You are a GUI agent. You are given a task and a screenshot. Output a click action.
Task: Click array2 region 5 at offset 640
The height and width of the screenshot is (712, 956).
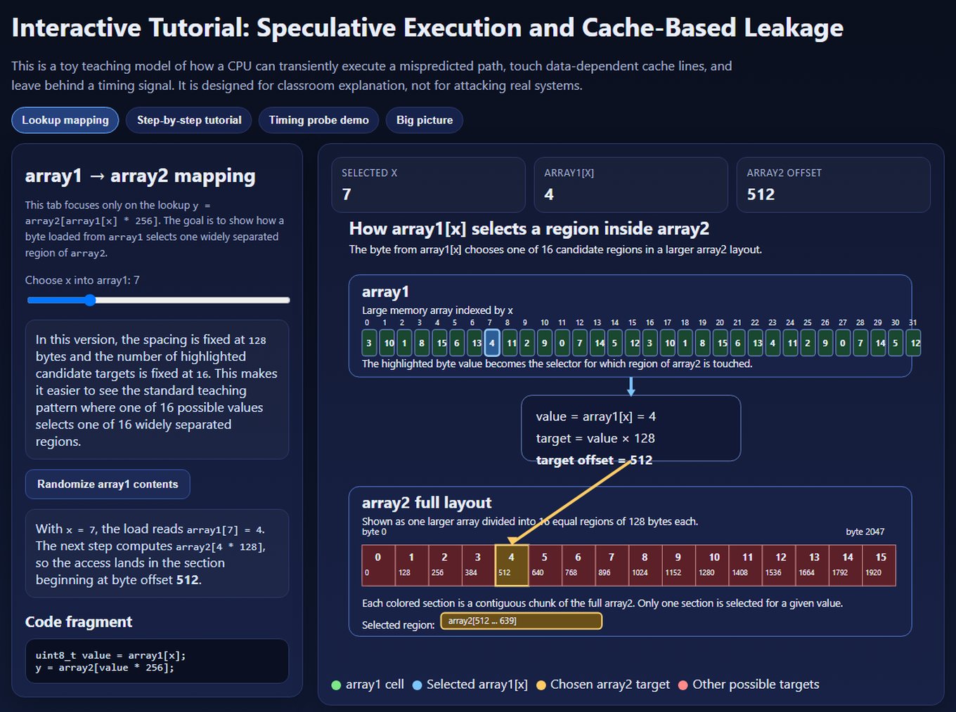[x=545, y=565]
